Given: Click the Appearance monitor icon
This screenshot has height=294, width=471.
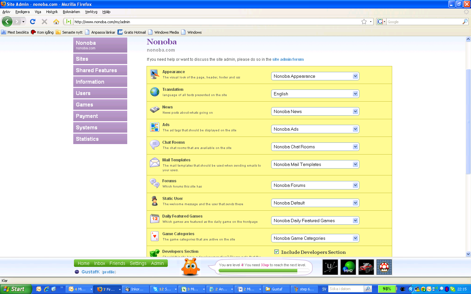Looking at the screenshot, I should pos(155,74).
